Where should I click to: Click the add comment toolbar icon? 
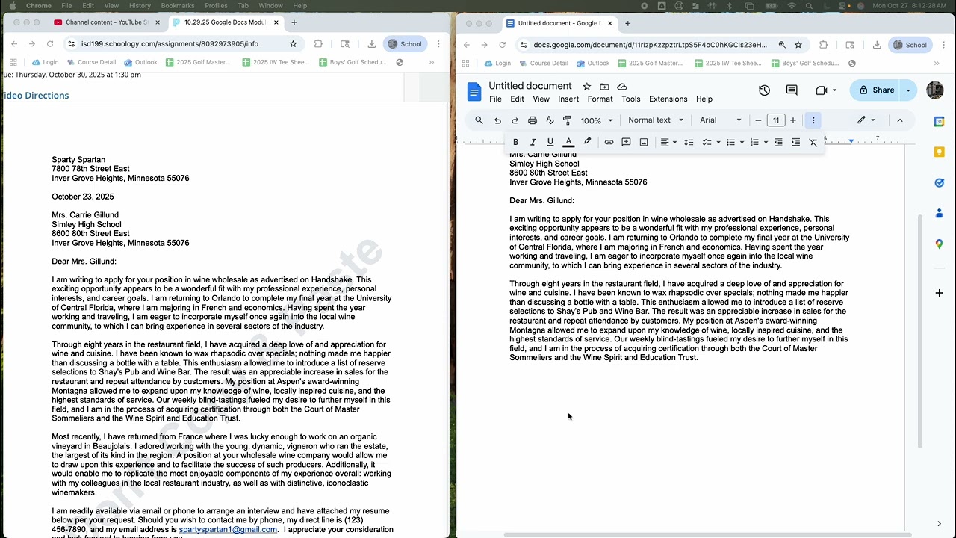(626, 142)
